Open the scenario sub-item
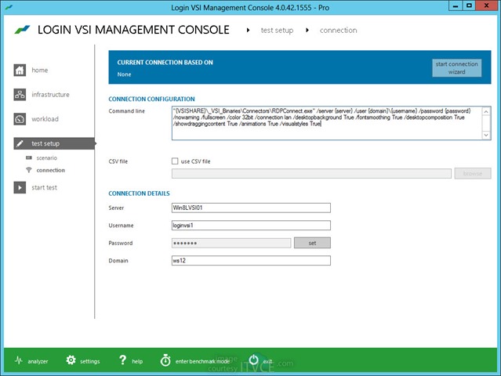 pos(46,158)
